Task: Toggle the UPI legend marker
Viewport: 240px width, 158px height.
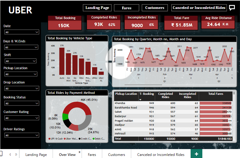Action: click(x=49, y=139)
